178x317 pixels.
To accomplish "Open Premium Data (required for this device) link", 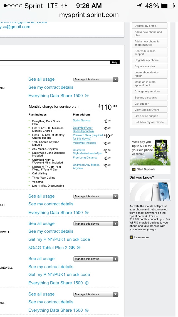I will pyautogui.click(x=88, y=137).
